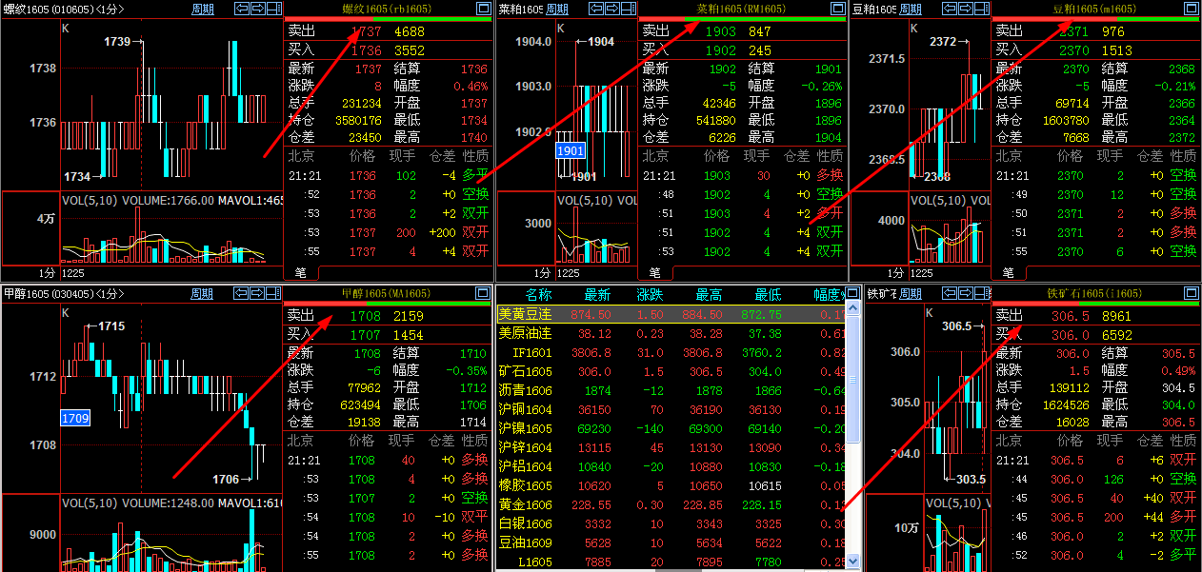This screenshot has height=572, width=1202.
Task: Click left arrow icon in 豆粕1605 toolbar
Action: 950,9
